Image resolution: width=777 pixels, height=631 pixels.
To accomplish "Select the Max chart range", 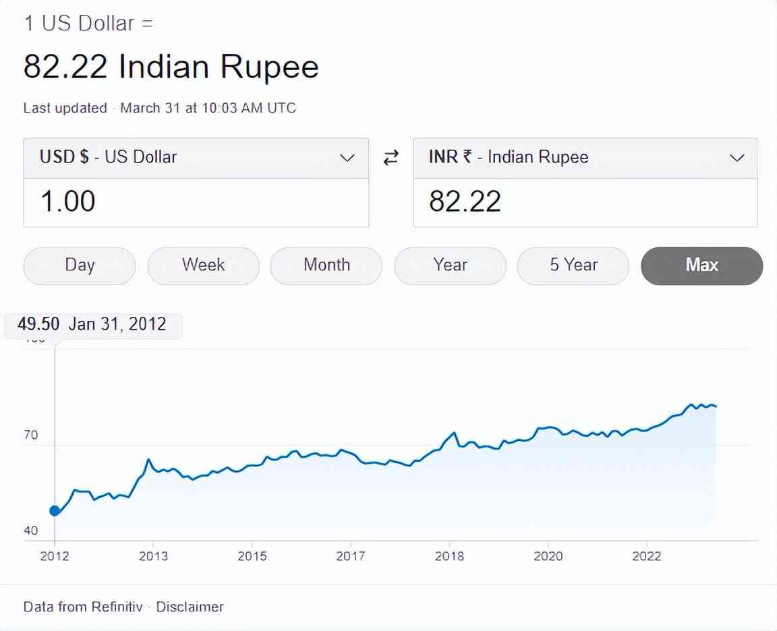I will point(701,265).
